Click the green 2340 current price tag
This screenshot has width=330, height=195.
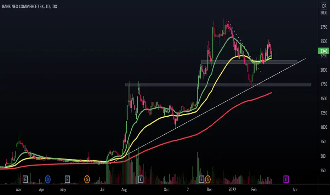point(324,51)
